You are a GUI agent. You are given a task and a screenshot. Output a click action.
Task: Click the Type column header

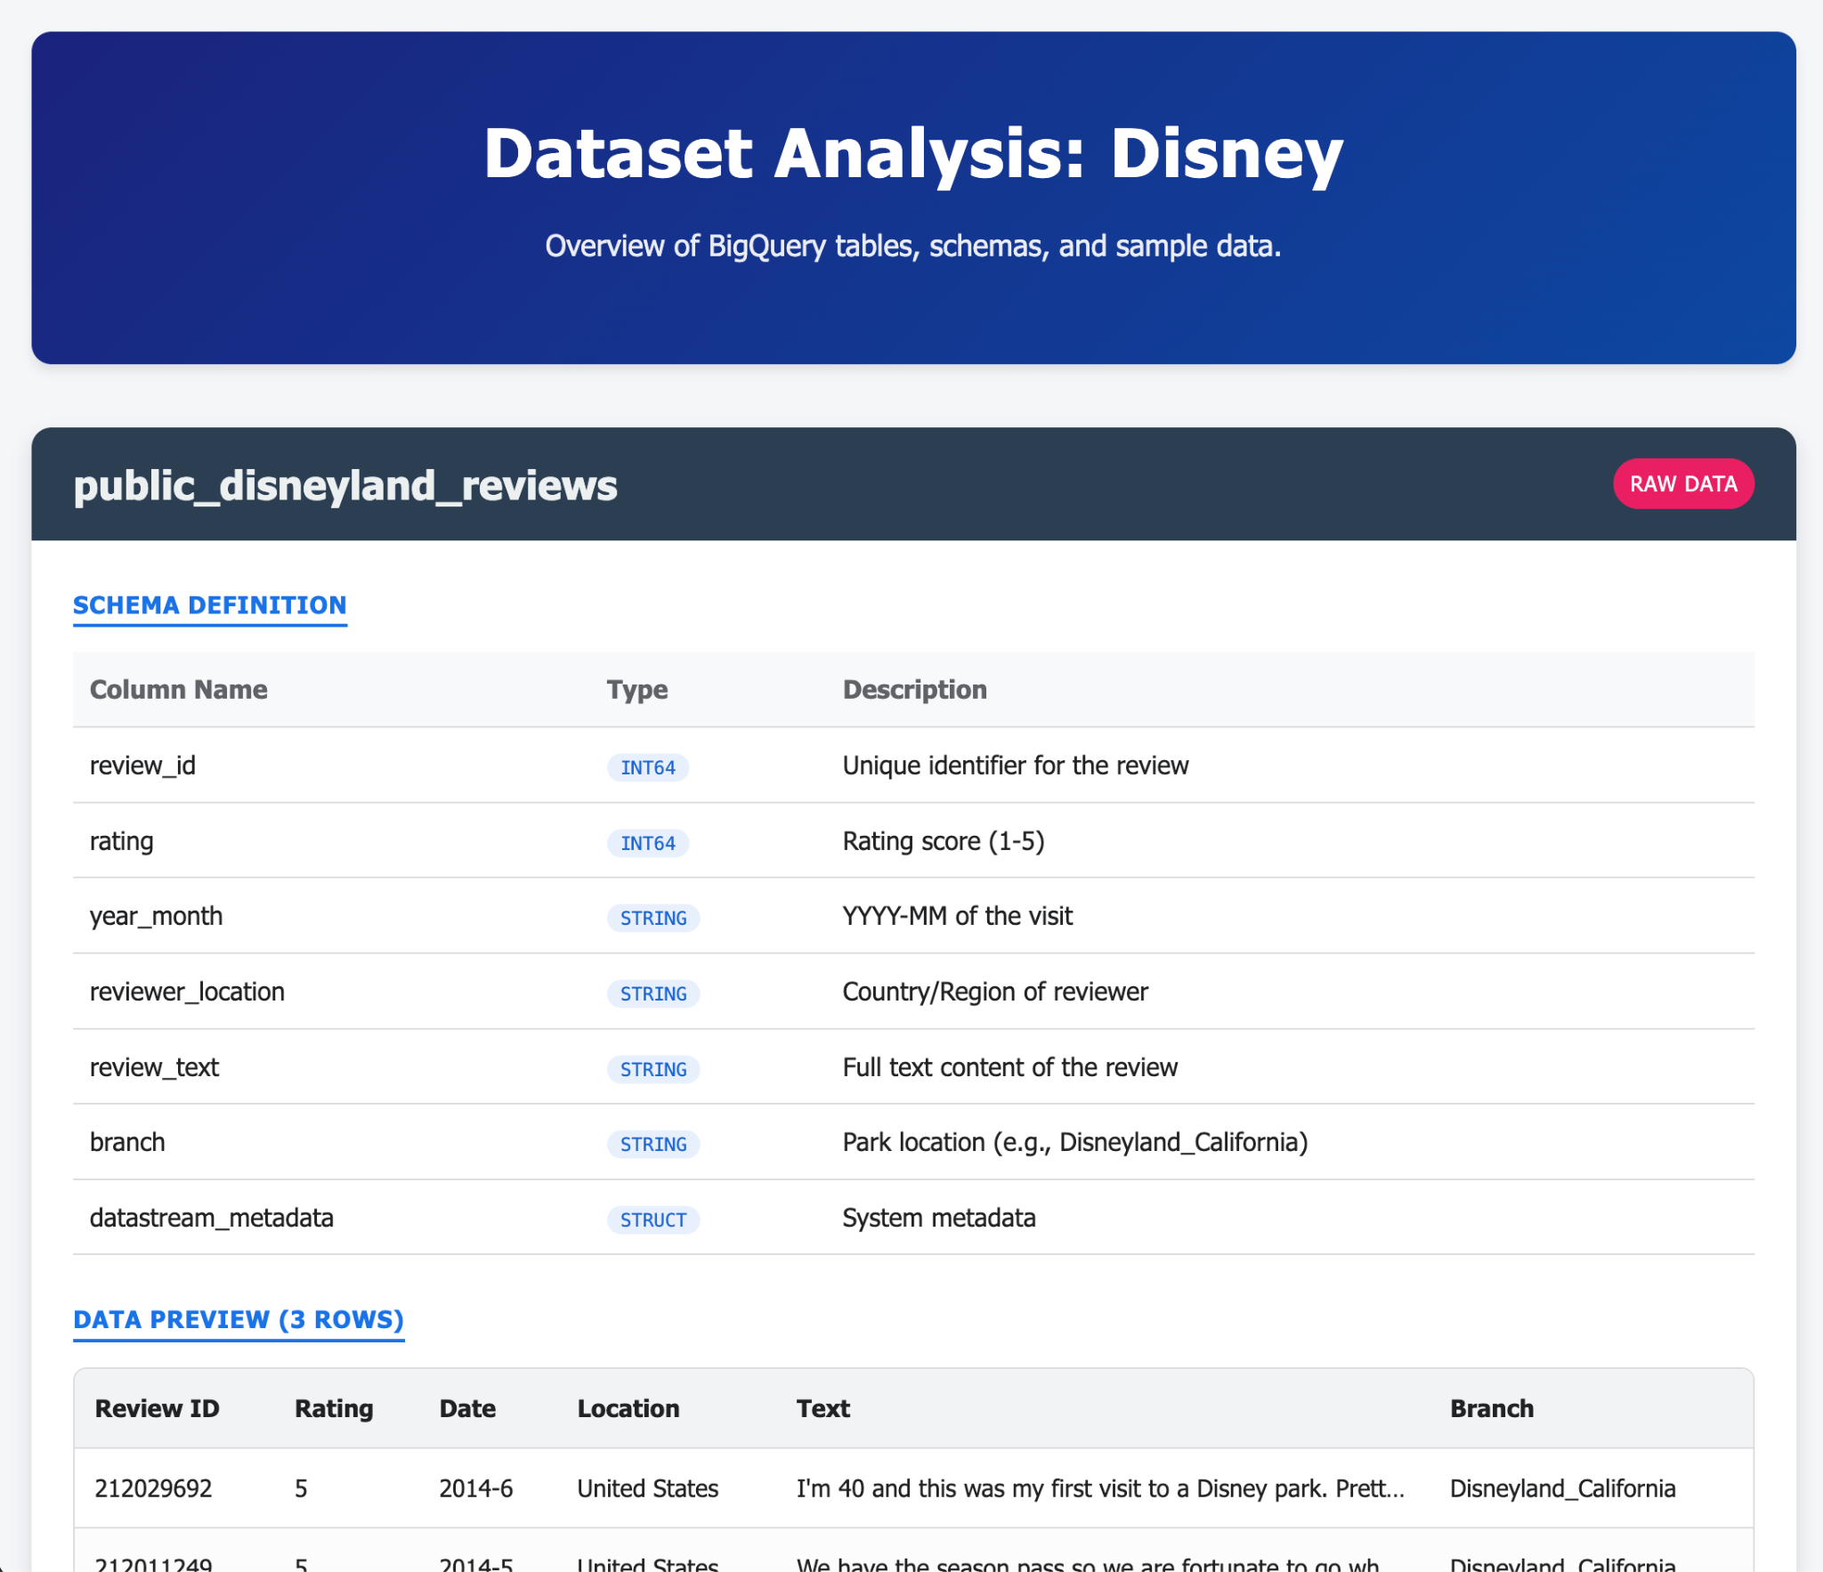(x=636, y=690)
